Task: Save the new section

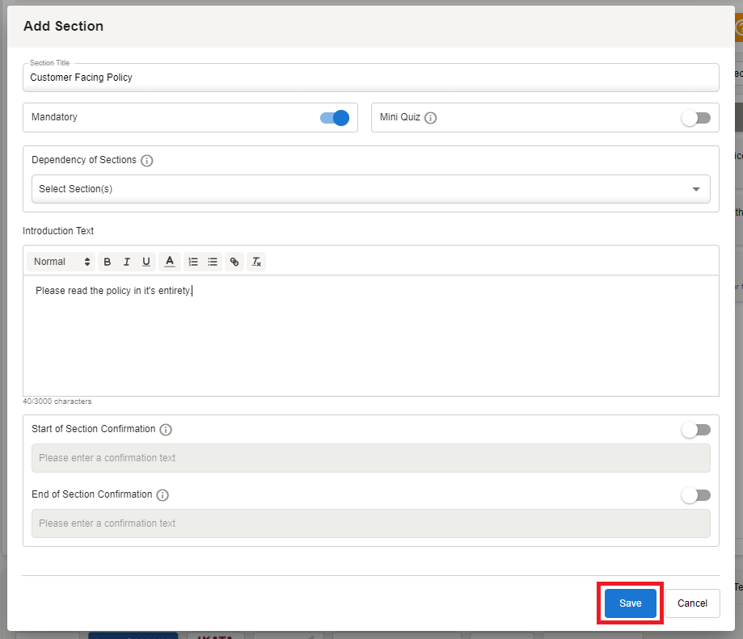Action: pos(630,603)
